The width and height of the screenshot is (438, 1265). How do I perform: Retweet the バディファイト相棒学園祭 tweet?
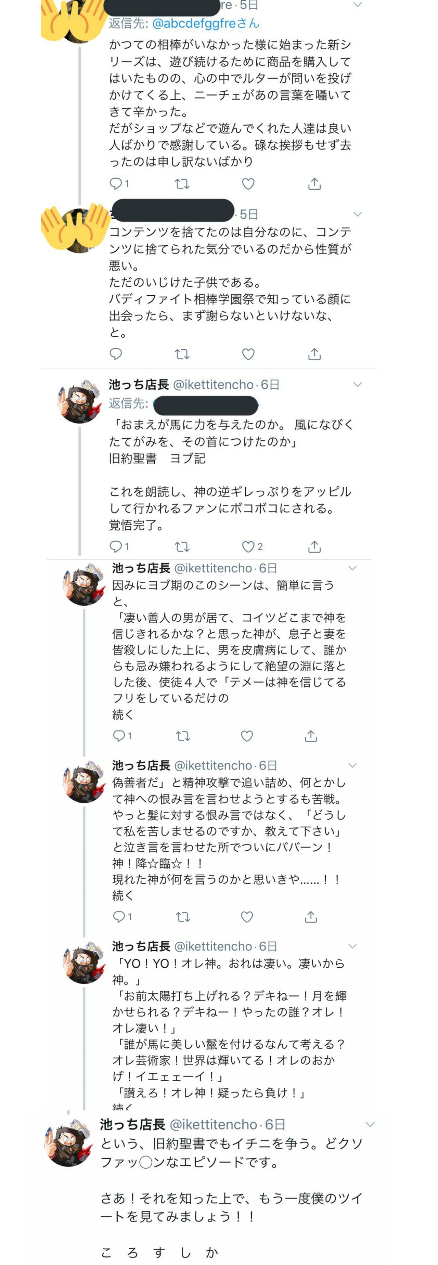point(182,354)
